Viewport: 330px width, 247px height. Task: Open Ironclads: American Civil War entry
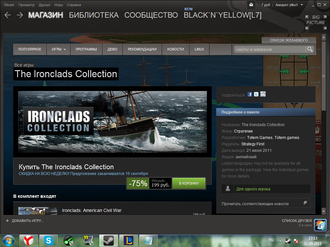point(92,210)
